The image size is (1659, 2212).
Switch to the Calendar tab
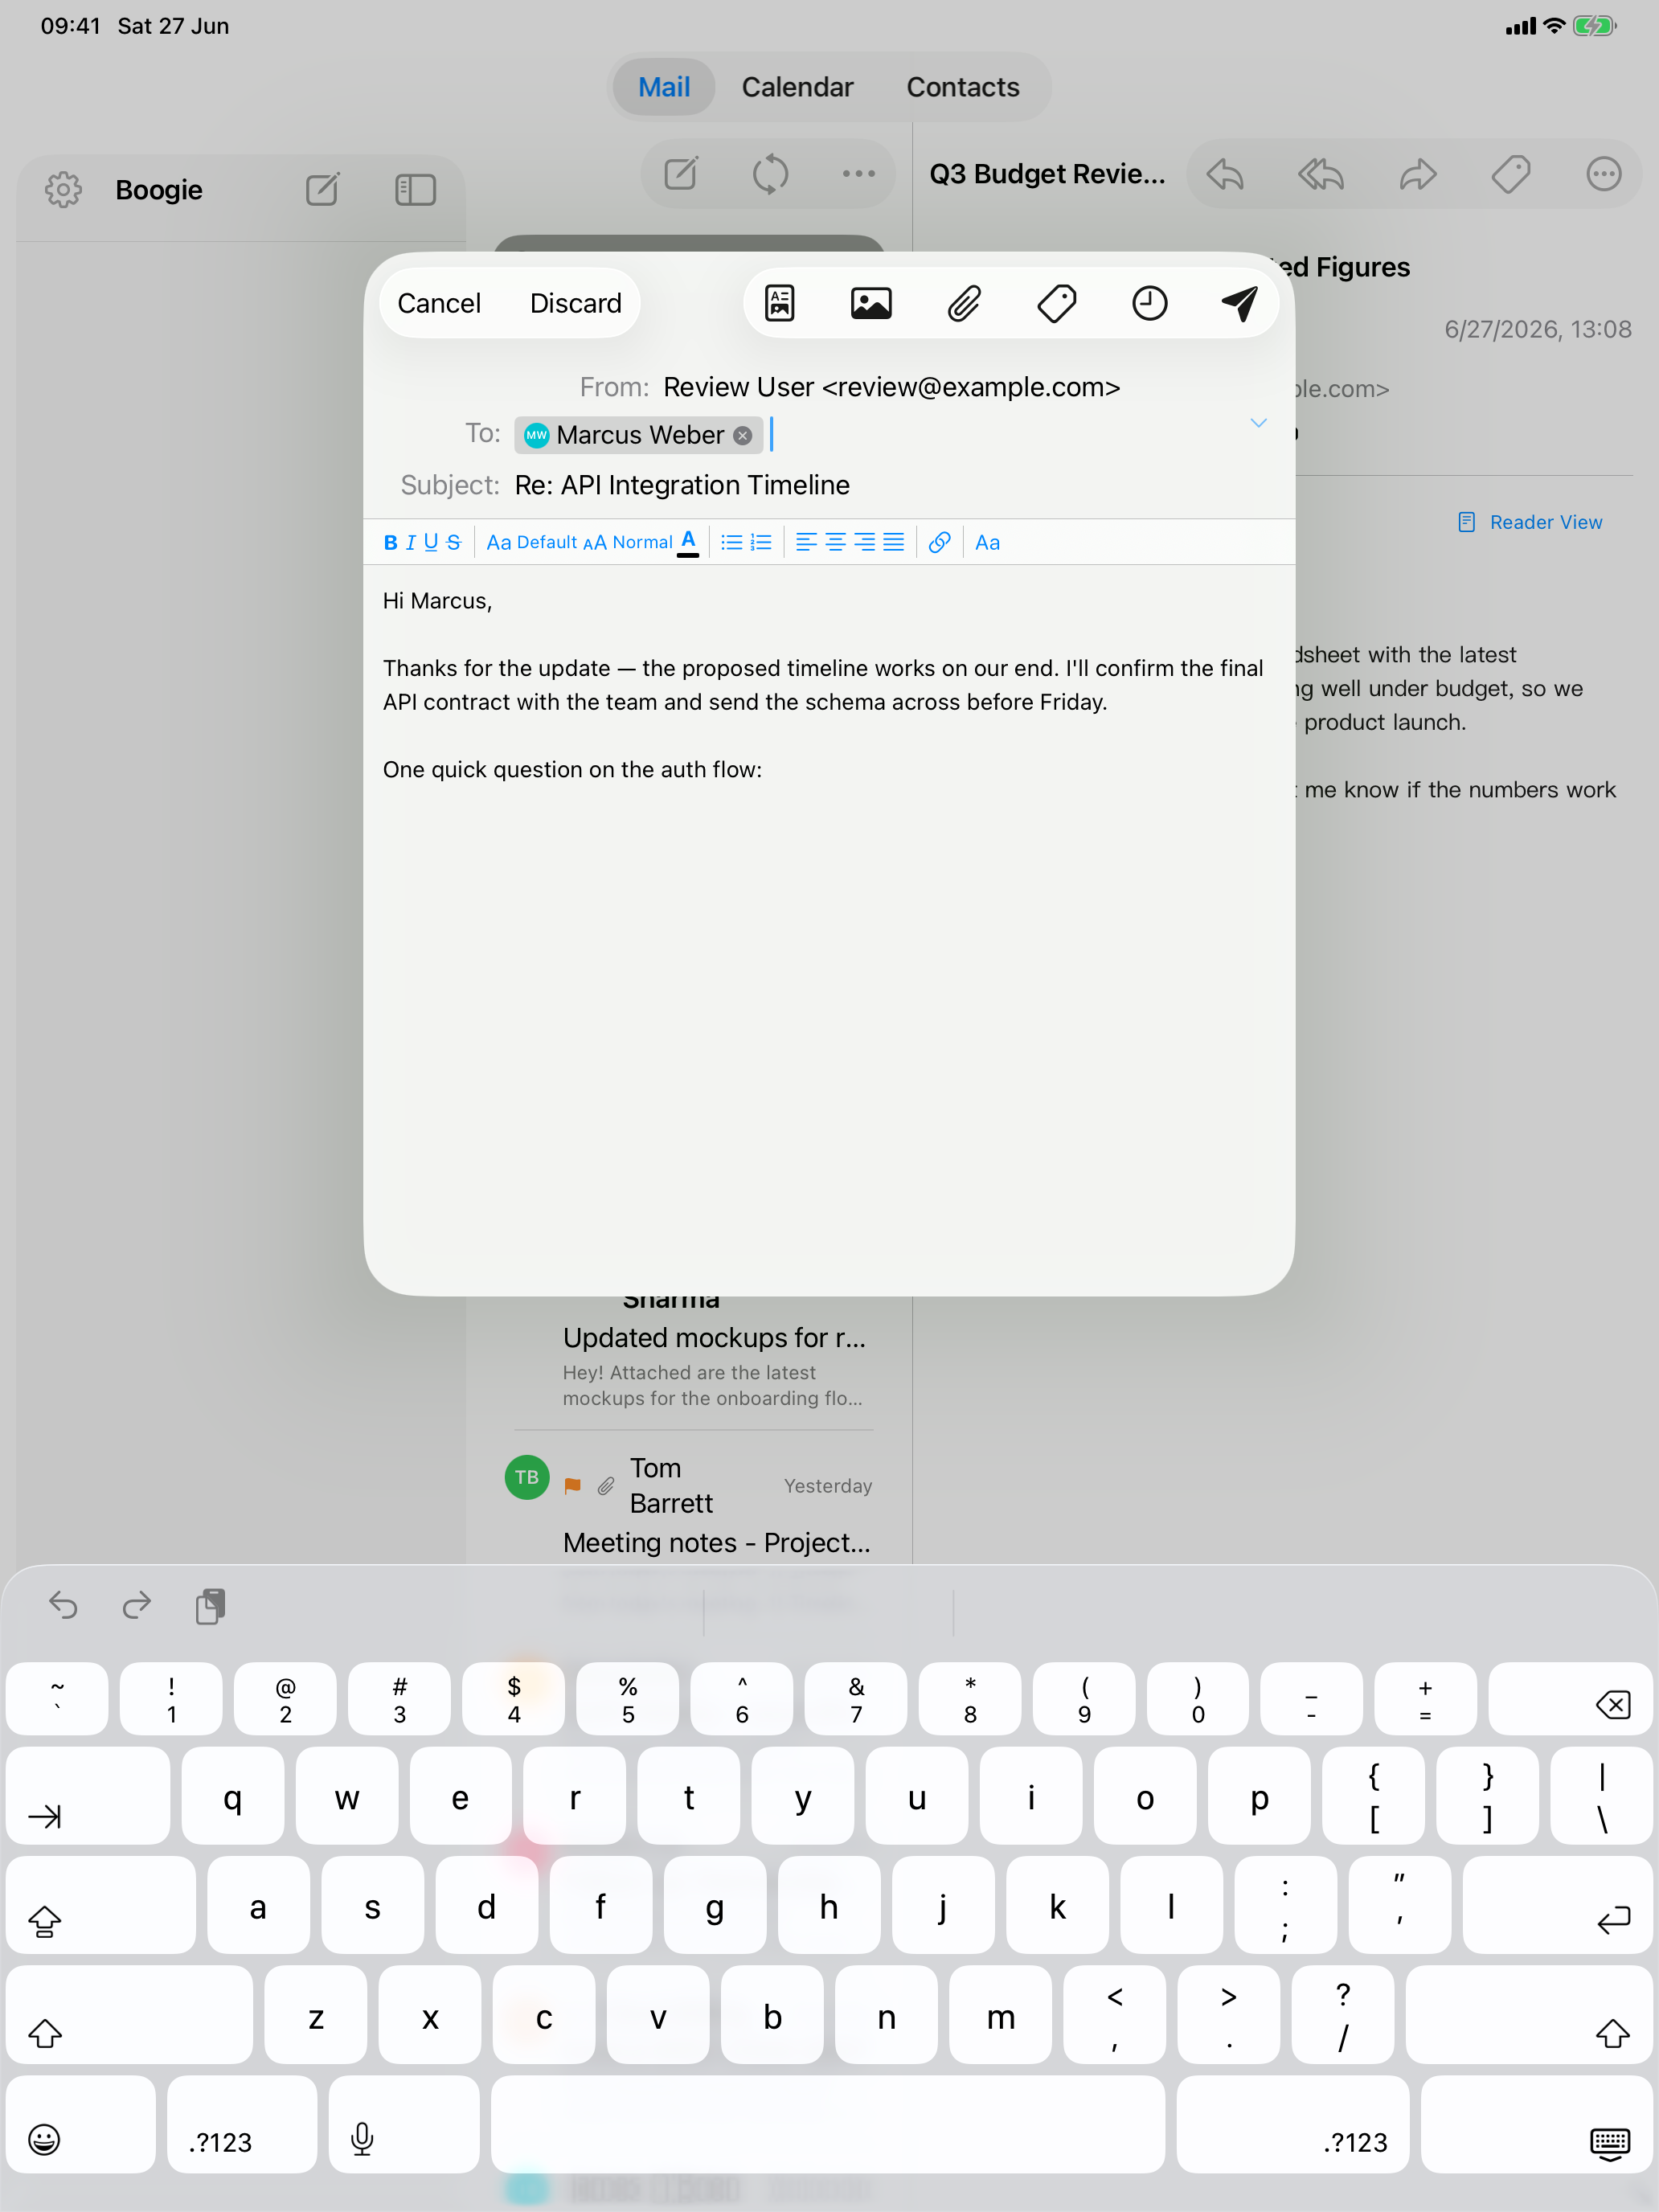[797, 87]
